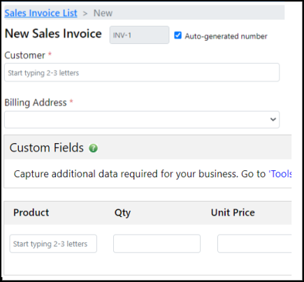Click the Auto-generated number label
The width and height of the screenshot is (304, 282).
tap(226, 36)
